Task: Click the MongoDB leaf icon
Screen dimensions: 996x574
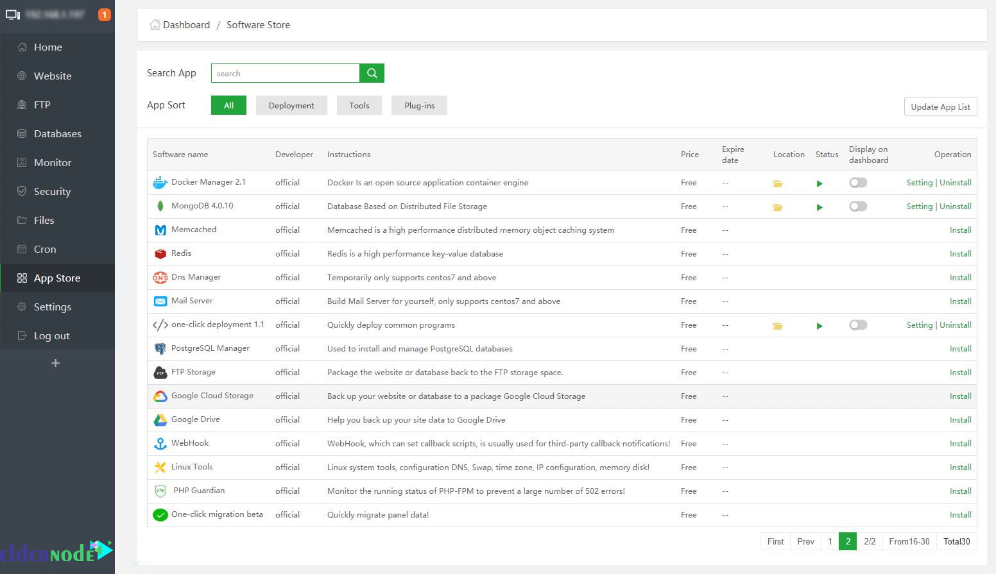Action: coord(160,206)
